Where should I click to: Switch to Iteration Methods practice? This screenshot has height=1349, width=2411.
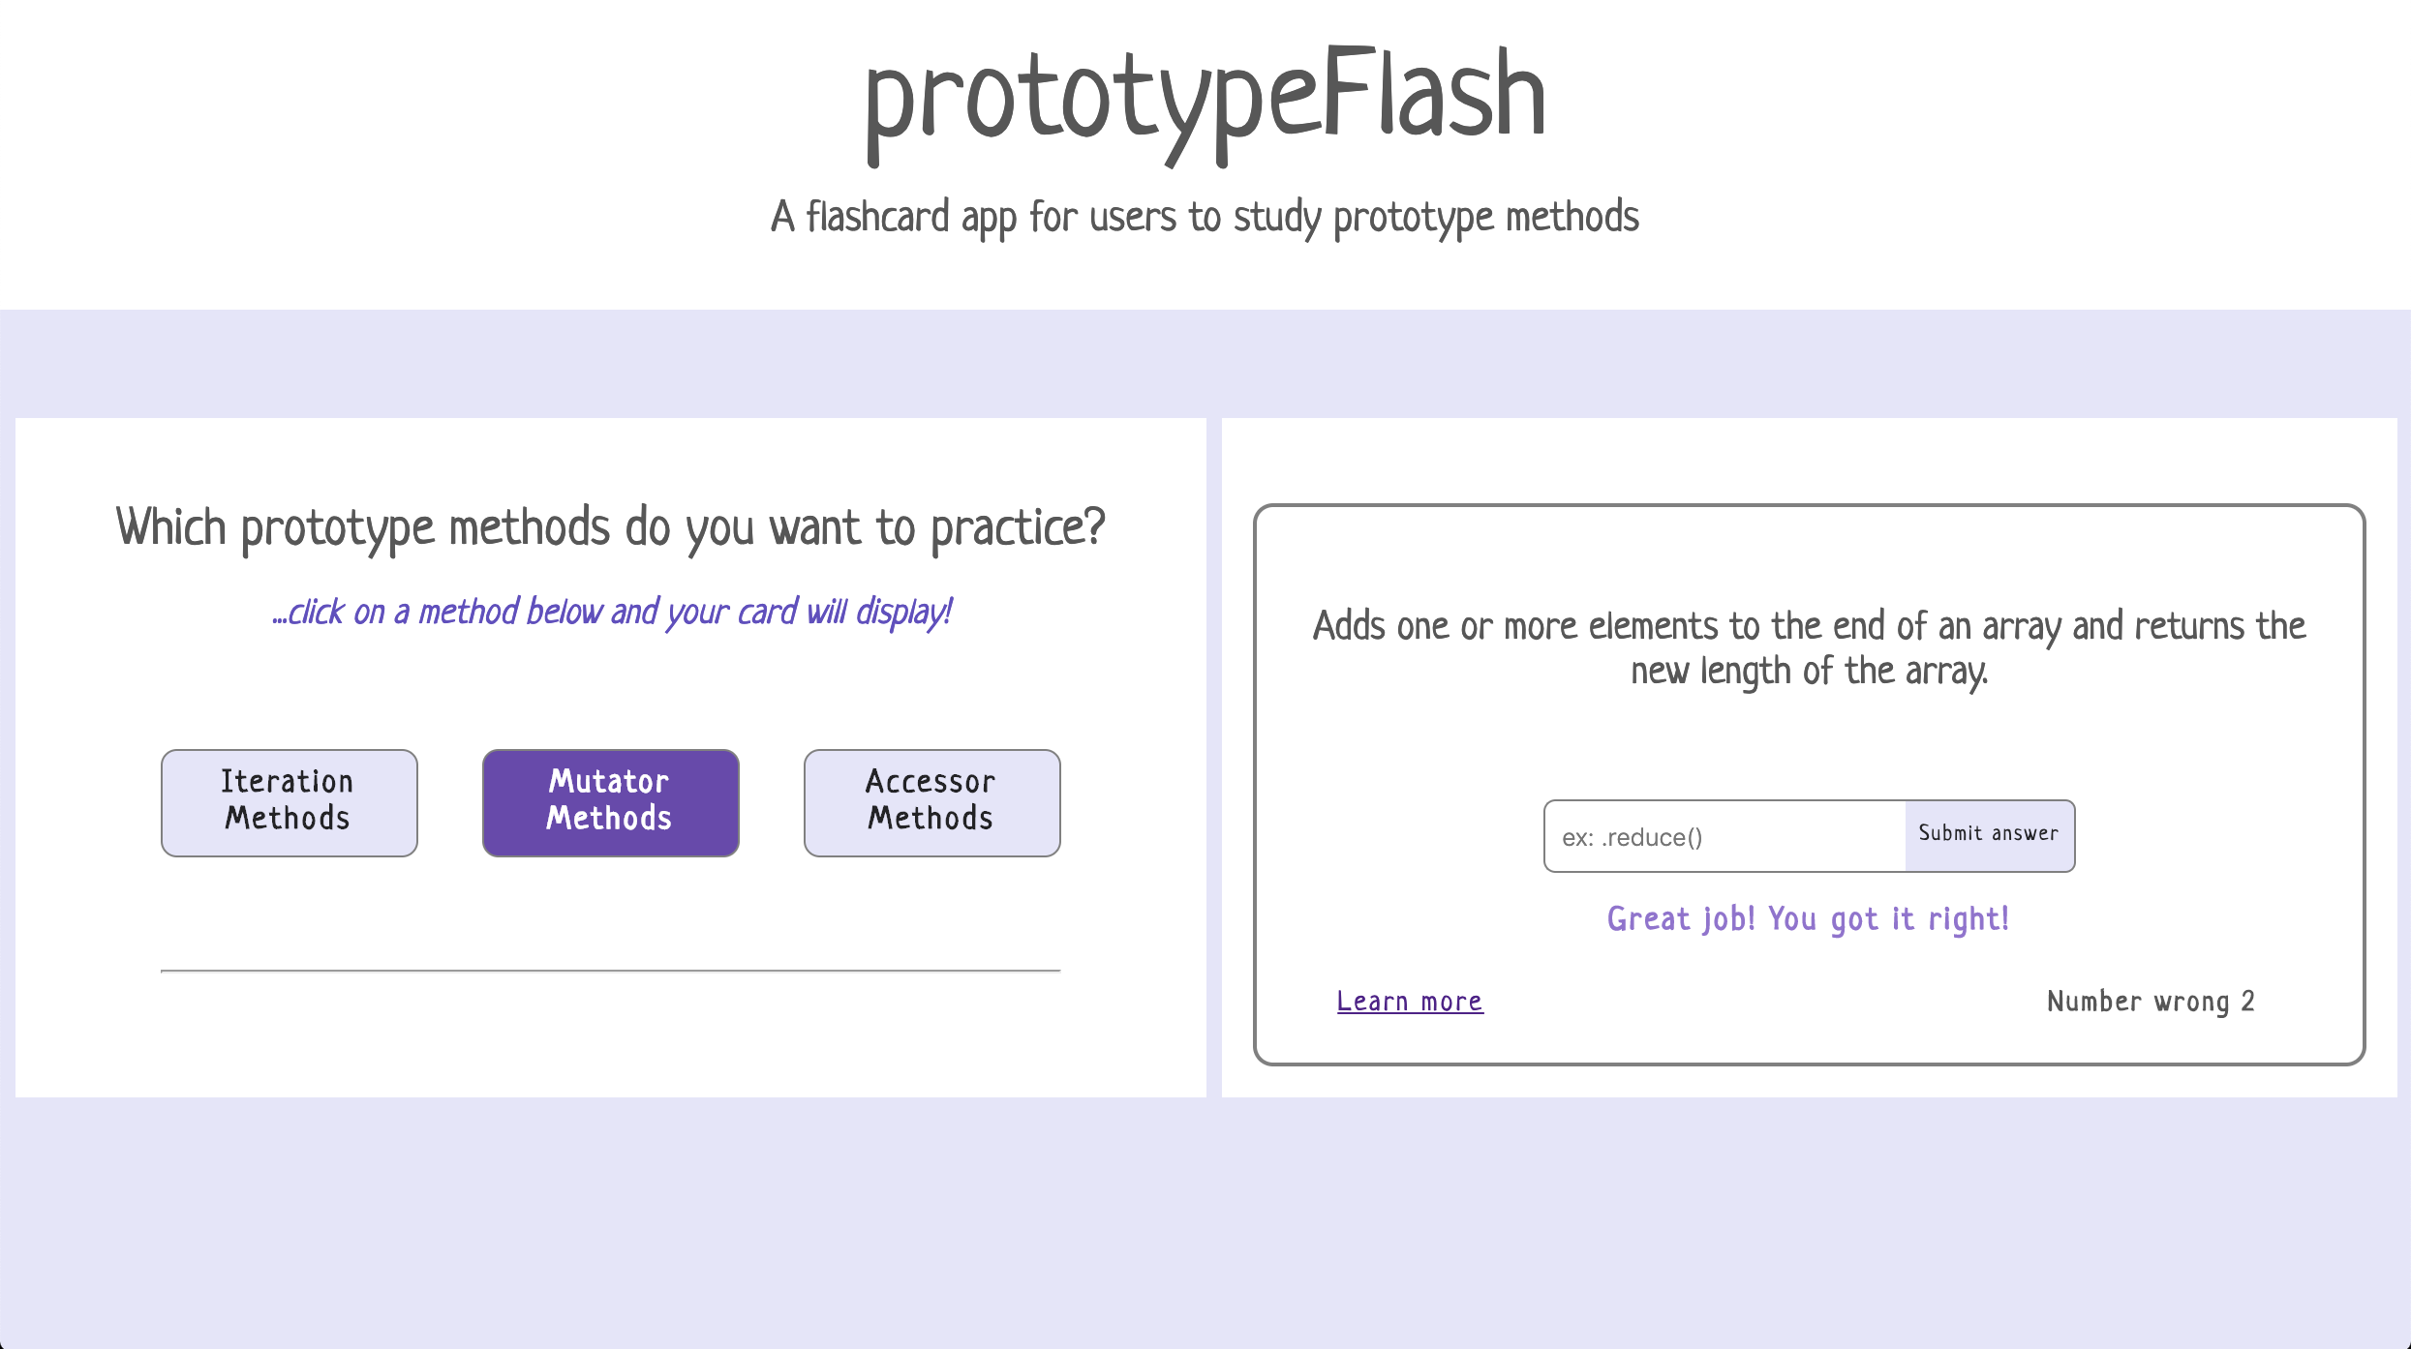click(x=288, y=801)
